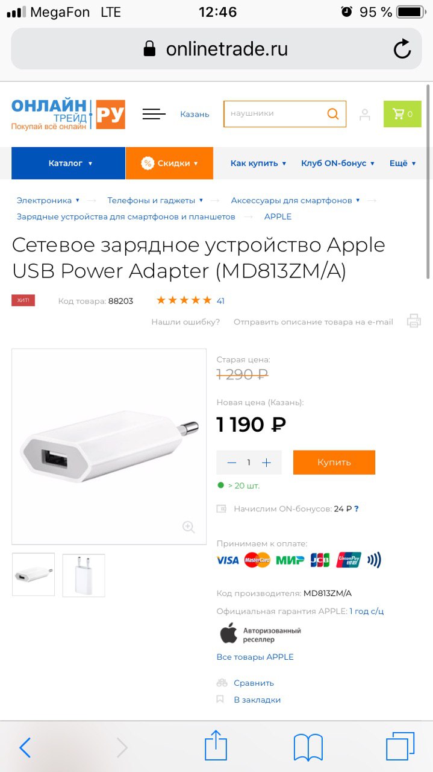Decrease quantity with the minus button
This screenshot has width=433, height=772.
[x=232, y=463]
